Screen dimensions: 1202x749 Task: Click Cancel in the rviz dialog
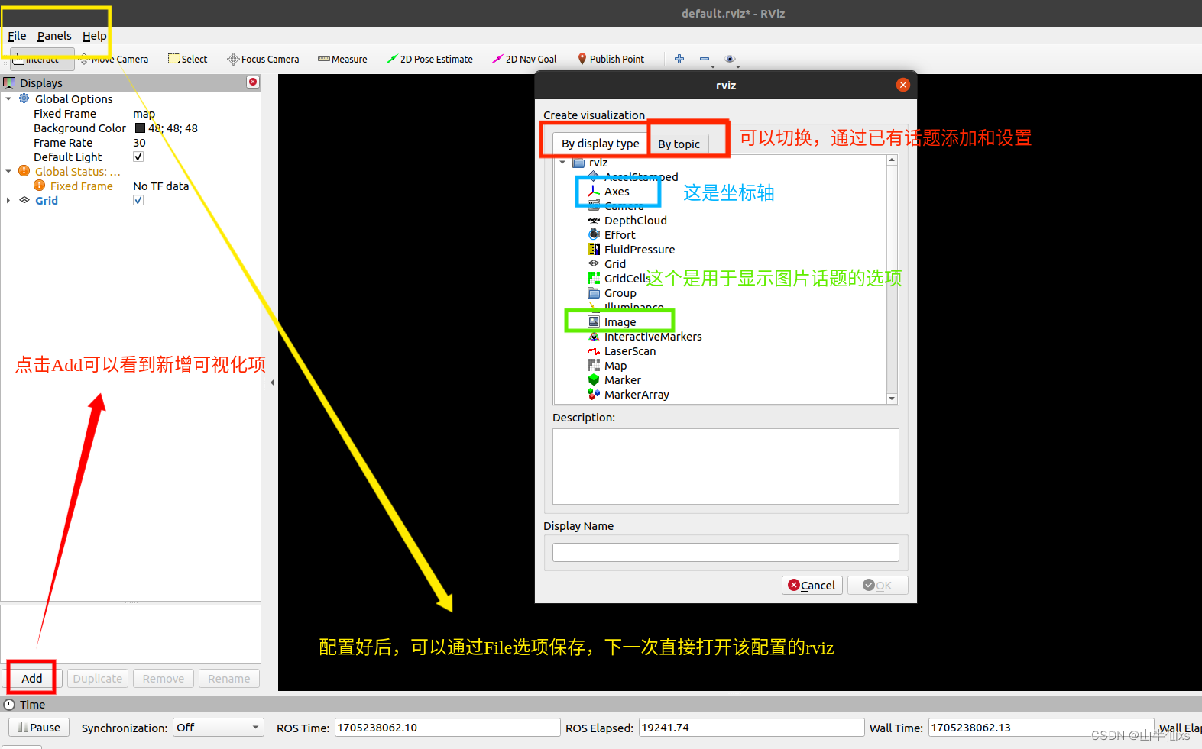pyautogui.click(x=812, y=586)
